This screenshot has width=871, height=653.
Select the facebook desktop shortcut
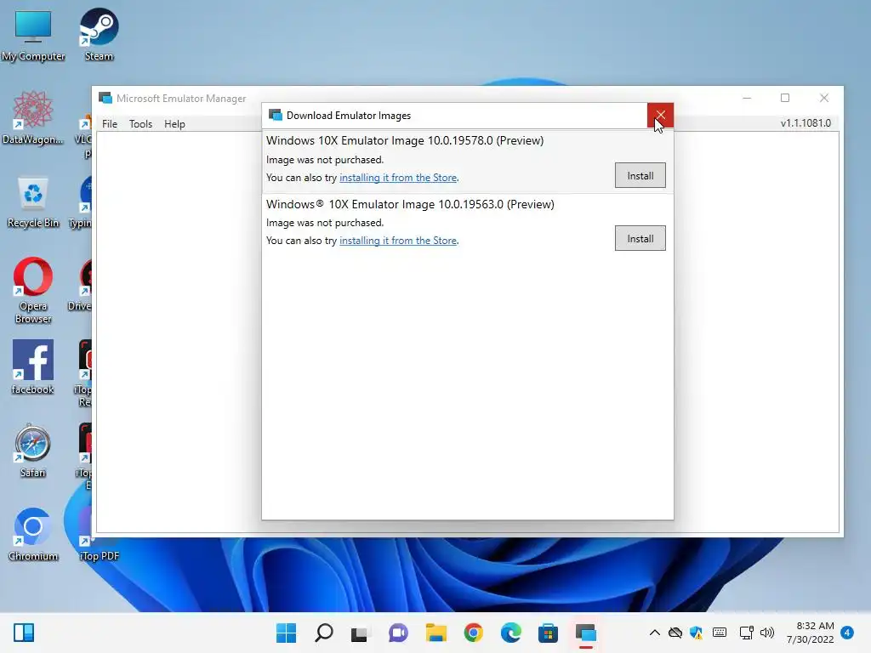pyautogui.click(x=33, y=367)
